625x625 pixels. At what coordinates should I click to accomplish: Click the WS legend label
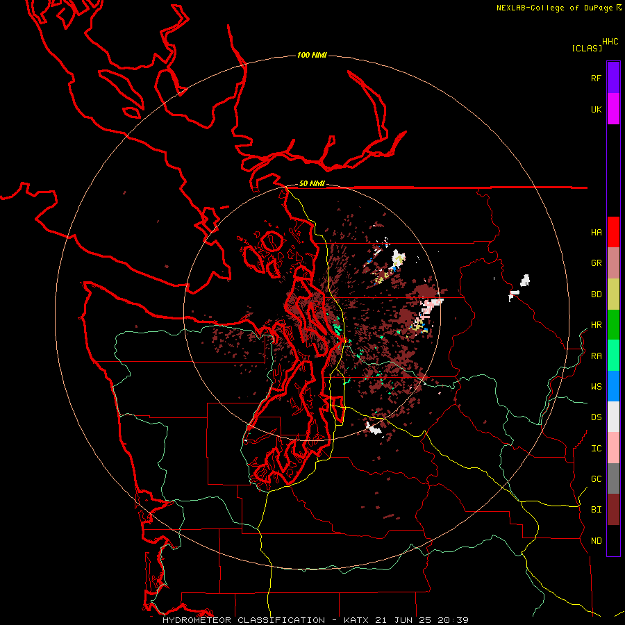point(596,387)
